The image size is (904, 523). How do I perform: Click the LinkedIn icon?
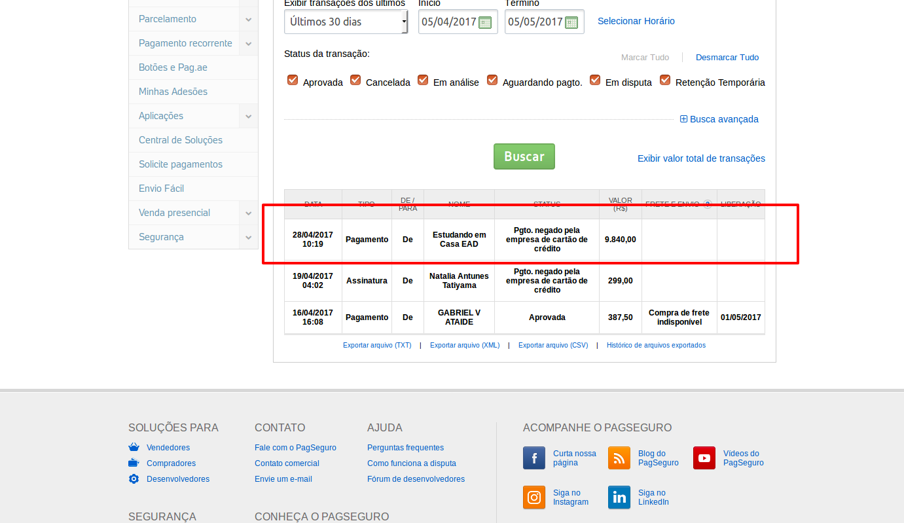click(619, 497)
